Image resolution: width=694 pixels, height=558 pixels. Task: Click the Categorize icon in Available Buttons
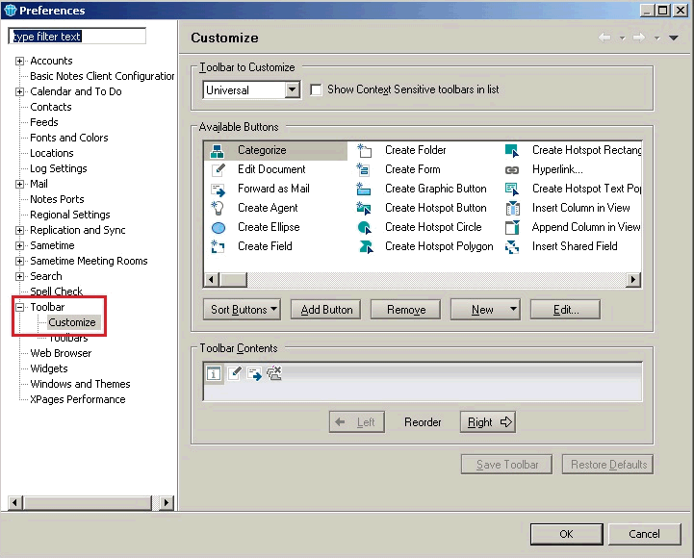(218, 150)
